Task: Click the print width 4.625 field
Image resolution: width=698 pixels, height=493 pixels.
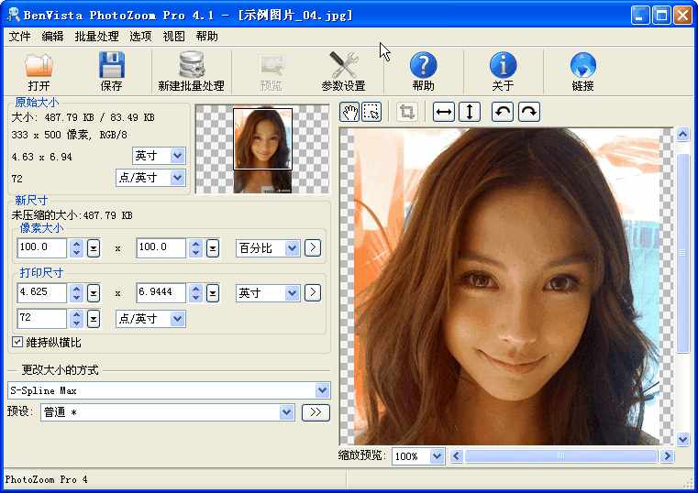Action: (42, 293)
